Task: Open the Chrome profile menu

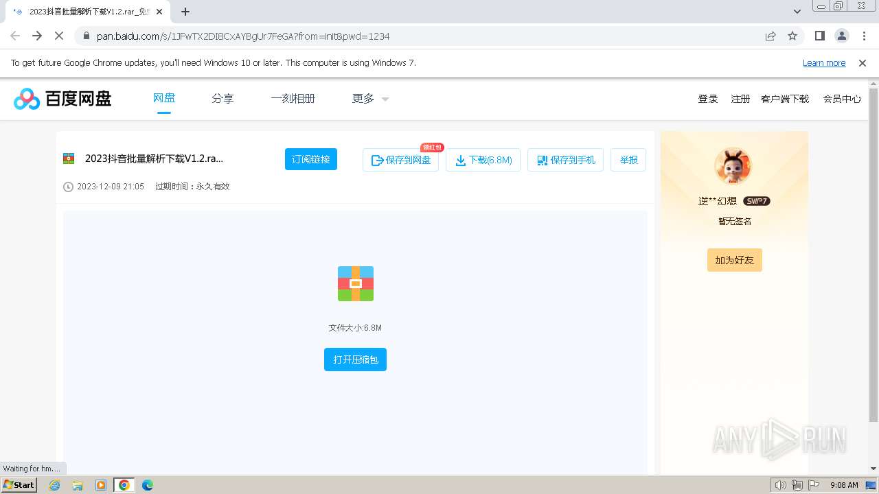Action: click(x=841, y=36)
